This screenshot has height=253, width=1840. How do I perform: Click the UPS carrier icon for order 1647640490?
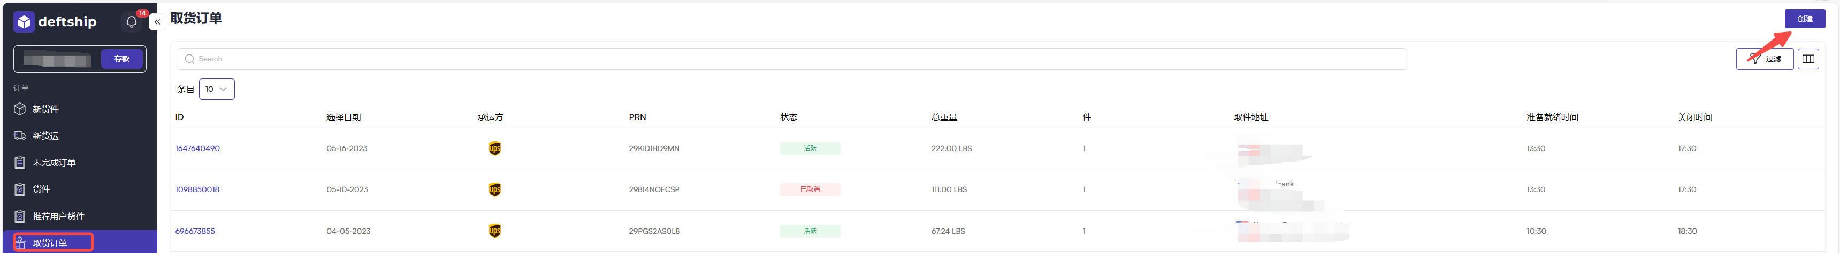tap(494, 149)
